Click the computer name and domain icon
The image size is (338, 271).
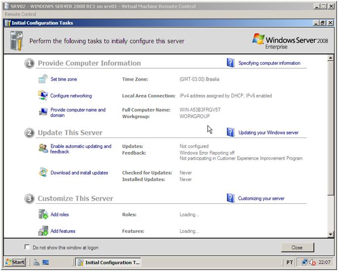pyautogui.click(x=43, y=112)
